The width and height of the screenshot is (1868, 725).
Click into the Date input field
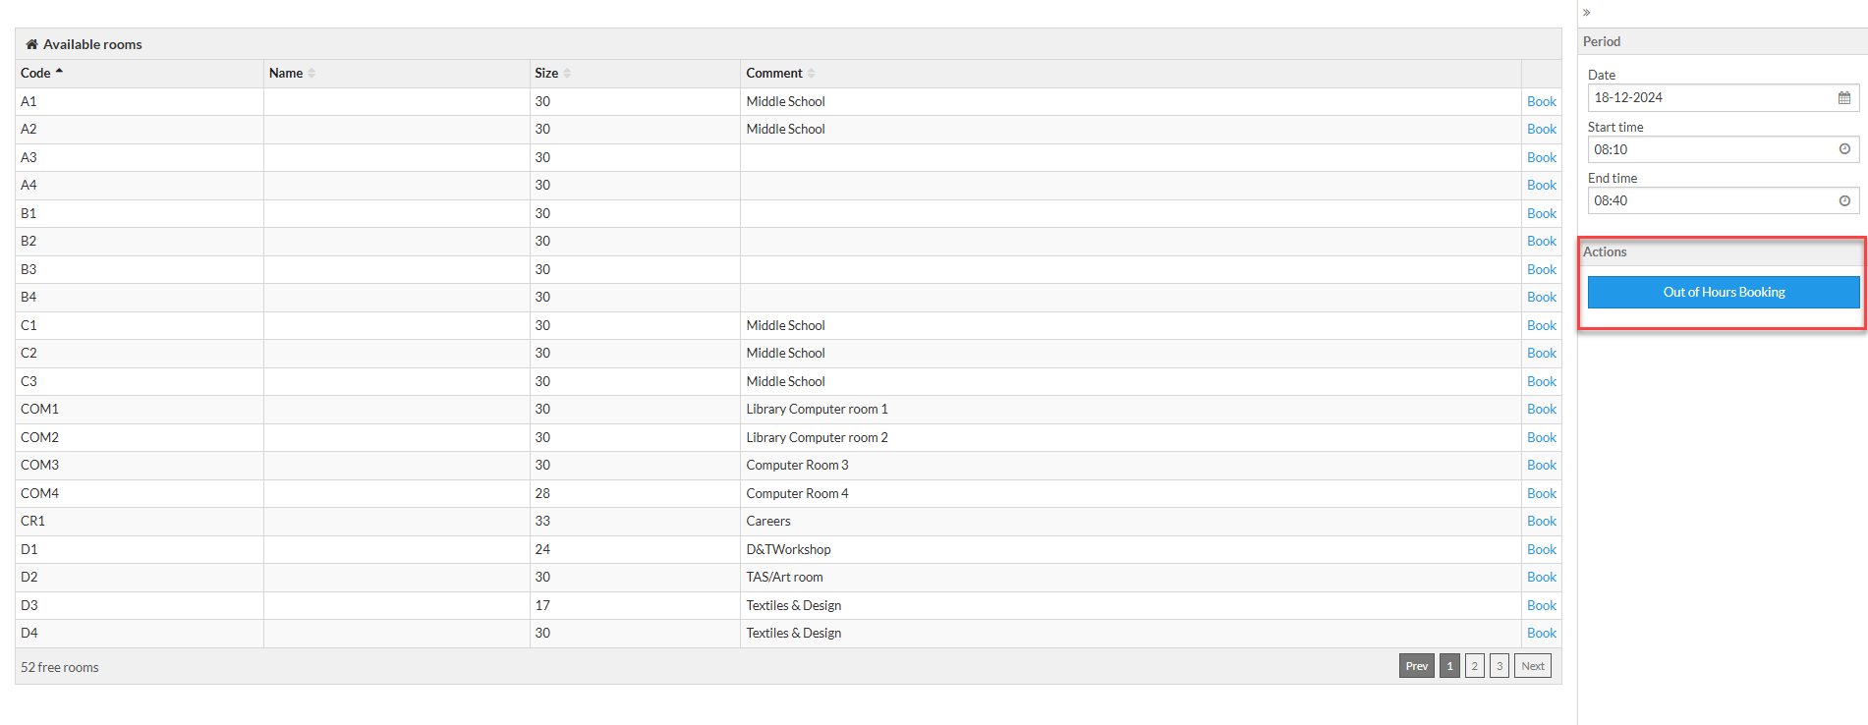coord(1724,97)
